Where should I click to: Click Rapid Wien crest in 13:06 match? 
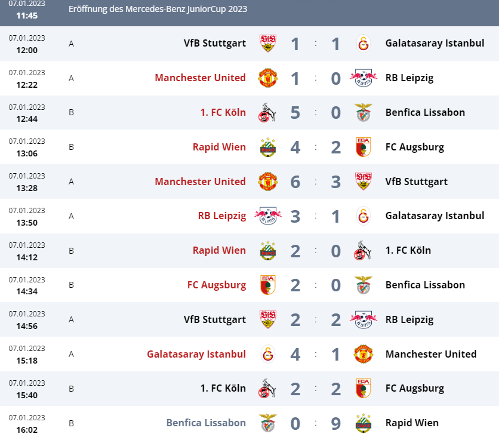tap(267, 147)
